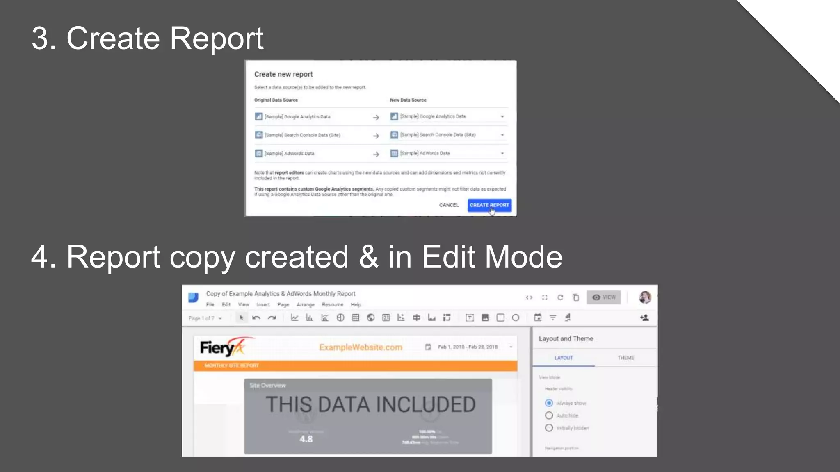Click the copy report icon

point(576,297)
